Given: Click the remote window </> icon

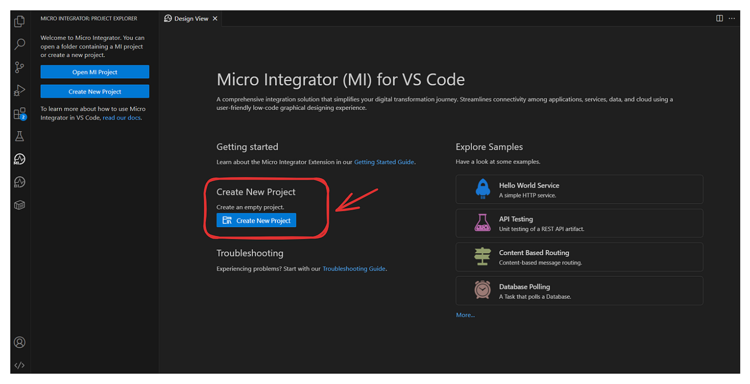Looking at the screenshot, I should 19,365.
